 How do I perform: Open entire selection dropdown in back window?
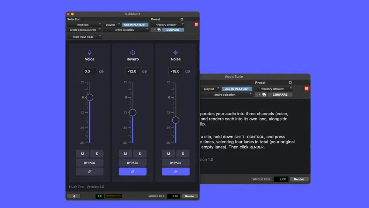(226, 95)
